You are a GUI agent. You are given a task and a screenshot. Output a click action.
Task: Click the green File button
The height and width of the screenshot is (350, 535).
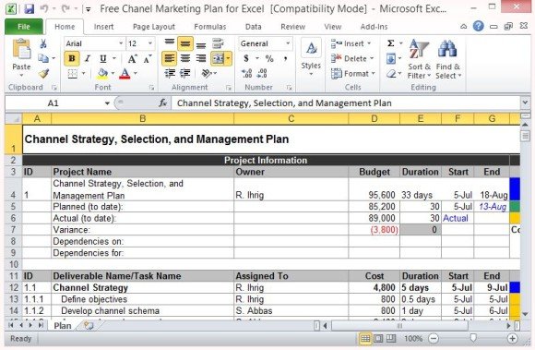[x=24, y=27]
